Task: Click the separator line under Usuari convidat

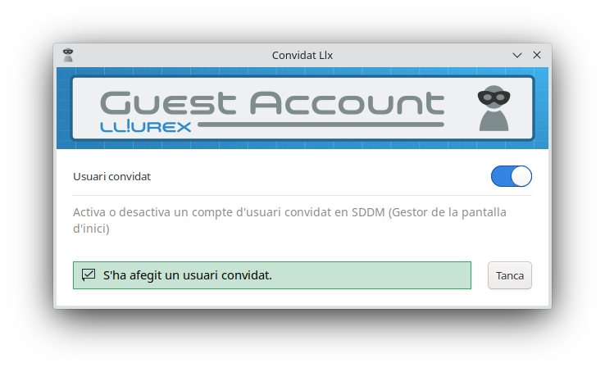Action: click(x=302, y=196)
